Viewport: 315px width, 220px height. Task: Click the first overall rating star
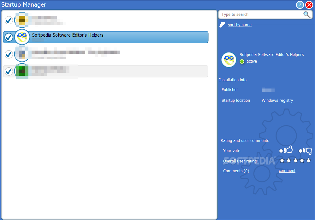(282, 160)
